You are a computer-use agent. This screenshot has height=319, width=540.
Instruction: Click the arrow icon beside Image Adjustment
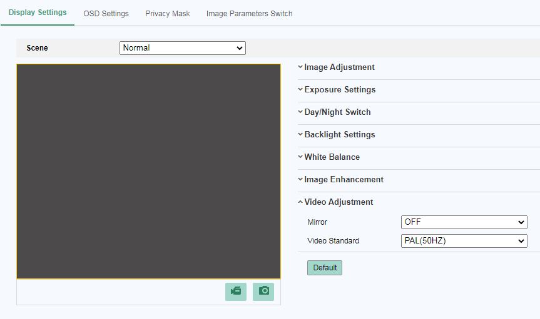300,67
